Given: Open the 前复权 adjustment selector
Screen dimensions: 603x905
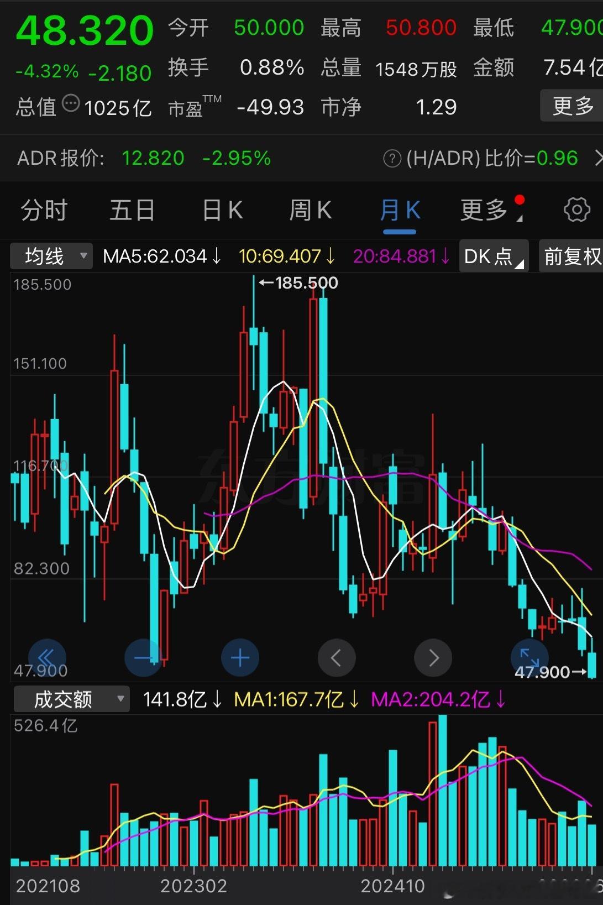Looking at the screenshot, I should click(x=571, y=257).
